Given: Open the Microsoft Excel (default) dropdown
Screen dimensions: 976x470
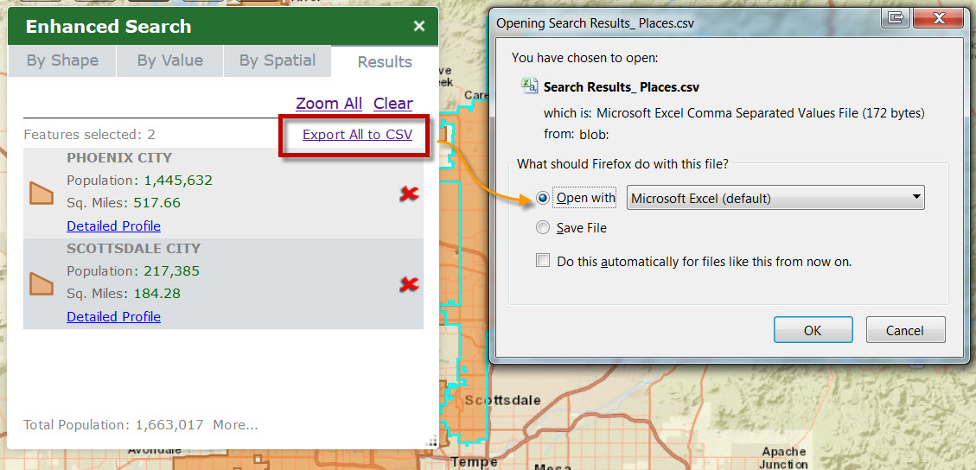Looking at the screenshot, I should (775, 199).
